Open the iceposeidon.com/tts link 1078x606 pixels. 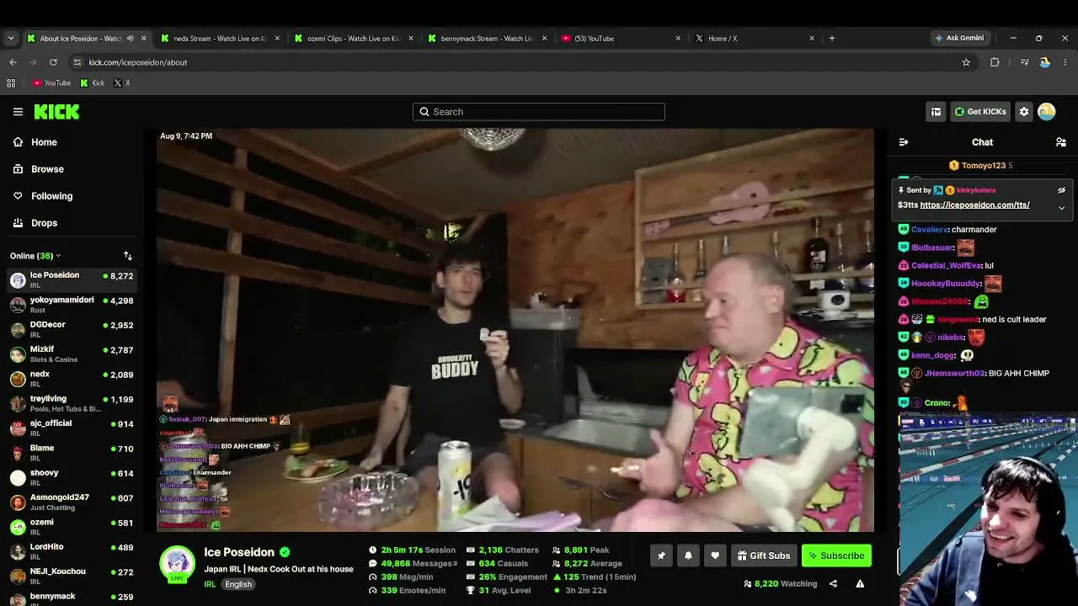tap(975, 205)
